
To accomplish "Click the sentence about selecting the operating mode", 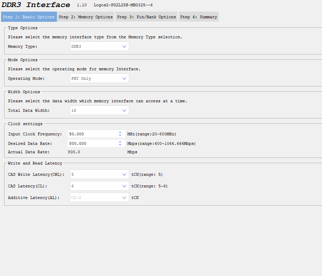I will pyautogui.click(x=74, y=69).
